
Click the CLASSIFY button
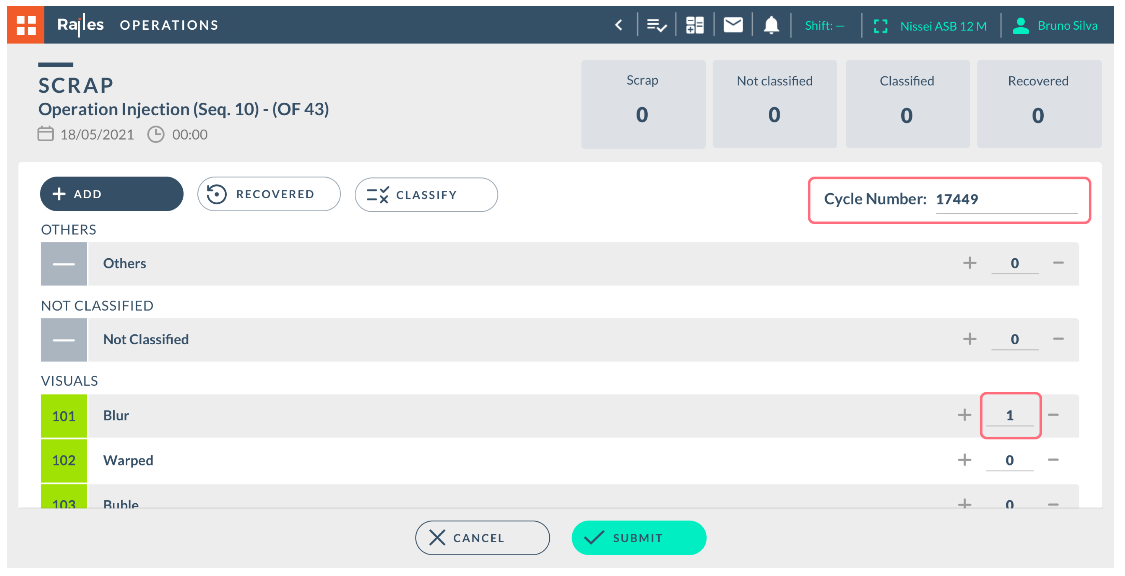pyautogui.click(x=426, y=195)
